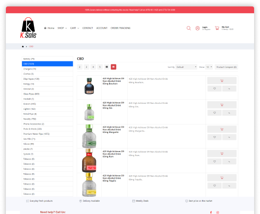Compare the Margarita drink product

point(229,137)
